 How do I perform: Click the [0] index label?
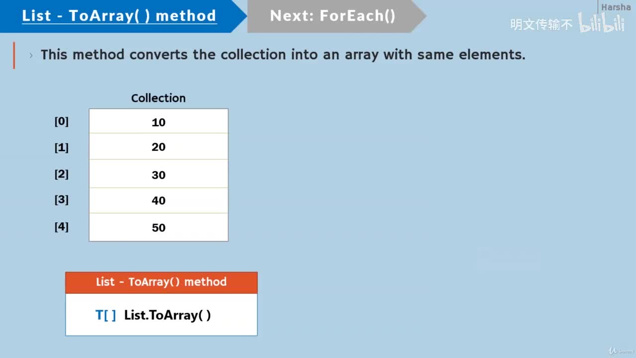(62, 121)
